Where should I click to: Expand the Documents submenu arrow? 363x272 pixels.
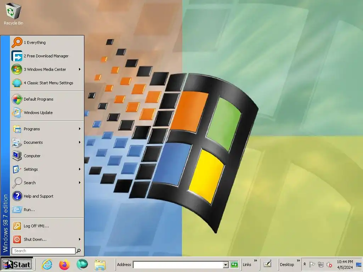80,142
